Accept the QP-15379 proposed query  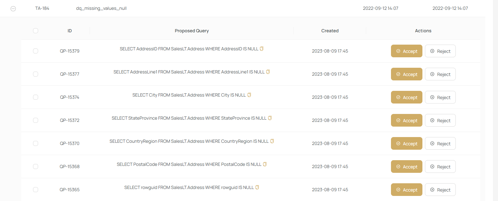tap(406, 51)
